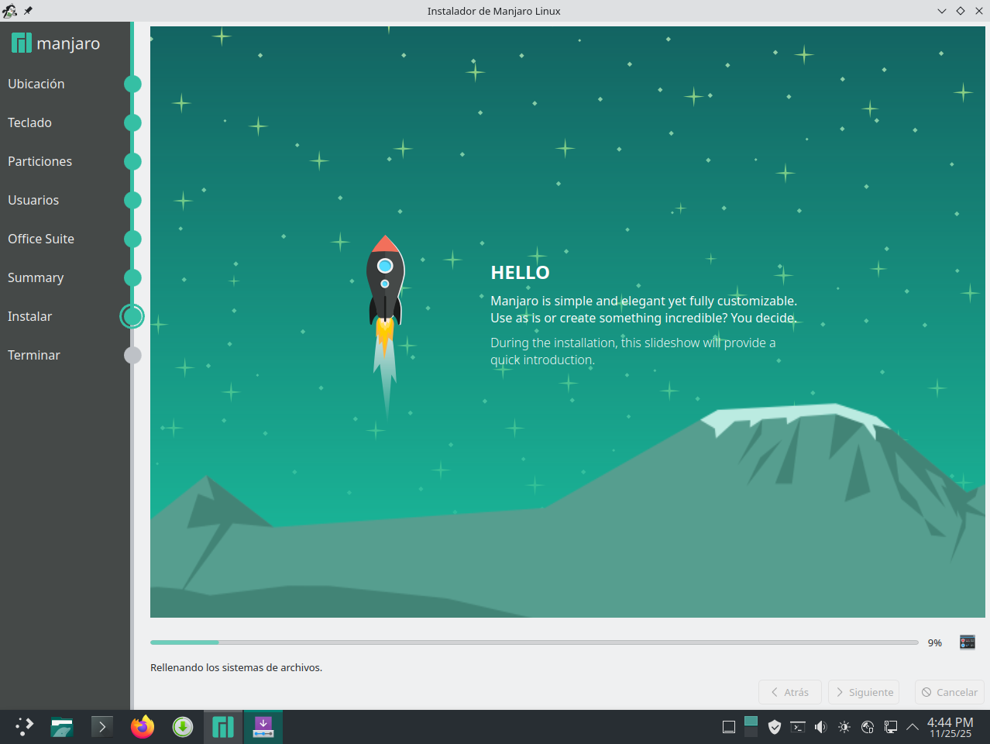Switch to the Manjaro Hello taskbar app
Image resolution: width=990 pixels, height=744 pixels.
[223, 727]
